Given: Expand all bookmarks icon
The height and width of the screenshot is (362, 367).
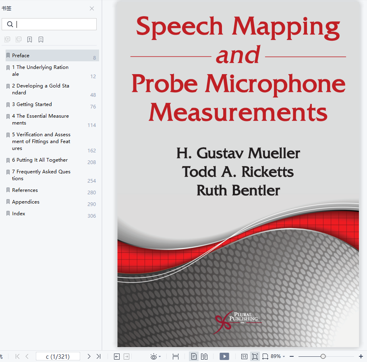Looking at the screenshot, I should [x=7, y=40].
